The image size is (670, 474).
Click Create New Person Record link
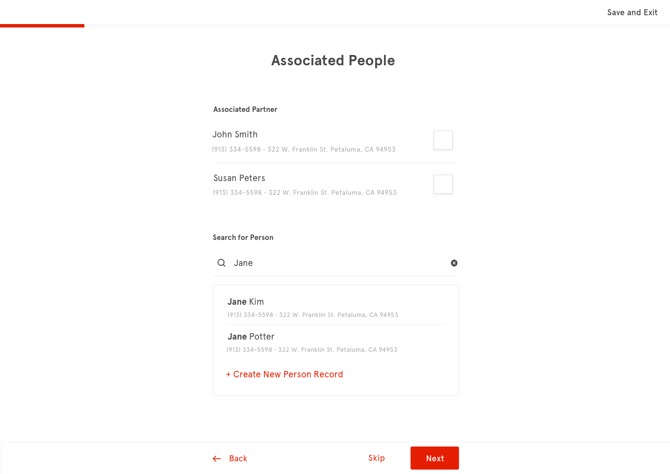click(284, 374)
